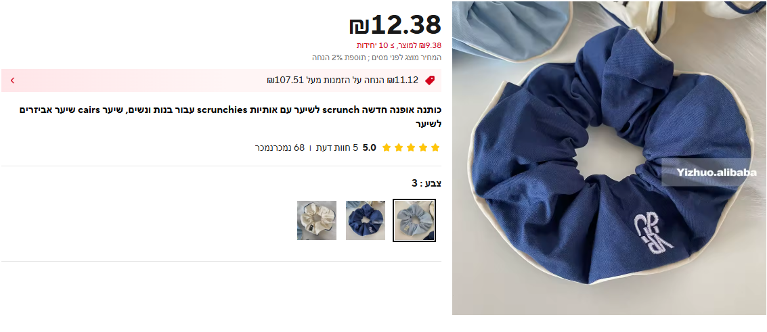This screenshot has height=332, width=767.
Task: Click the 68 sold count text
Action: pyautogui.click(x=280, y=147)
